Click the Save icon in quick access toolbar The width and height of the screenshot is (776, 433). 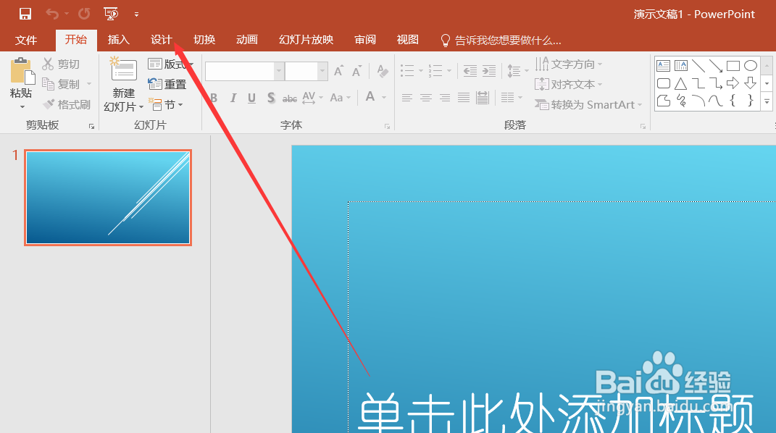(25, 14)
